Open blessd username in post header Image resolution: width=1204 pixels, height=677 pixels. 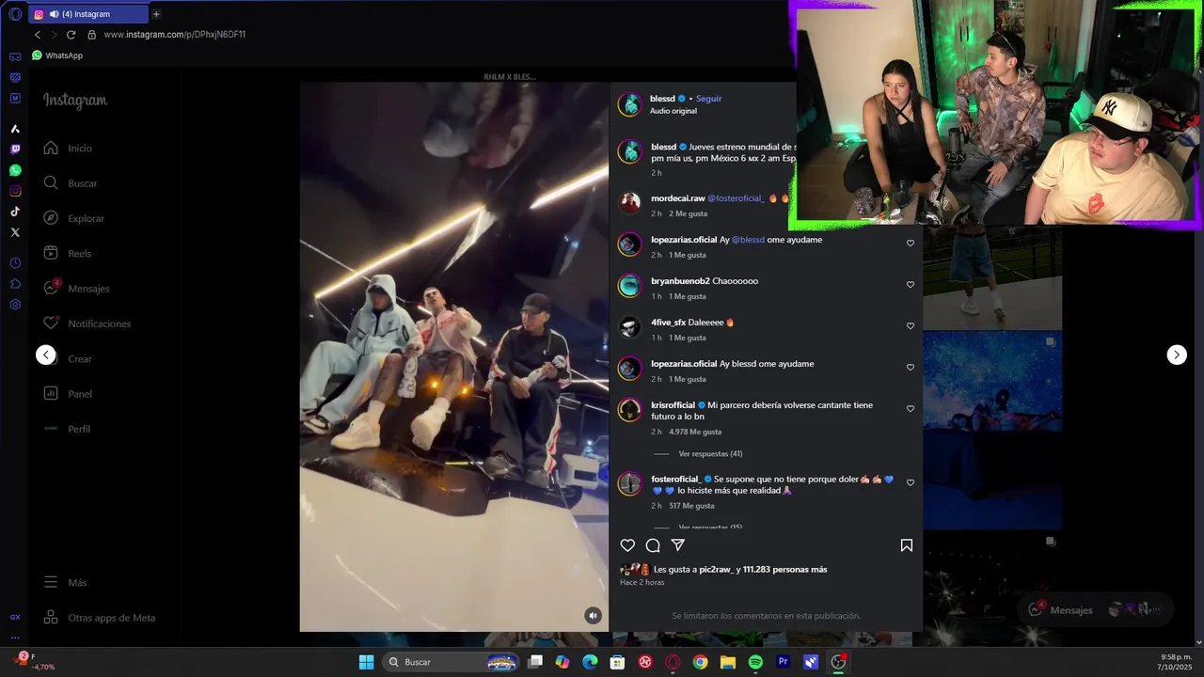[662, 99]
